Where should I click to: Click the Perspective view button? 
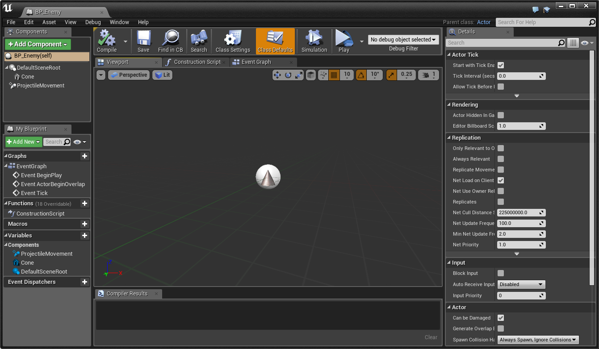[128, 75]
